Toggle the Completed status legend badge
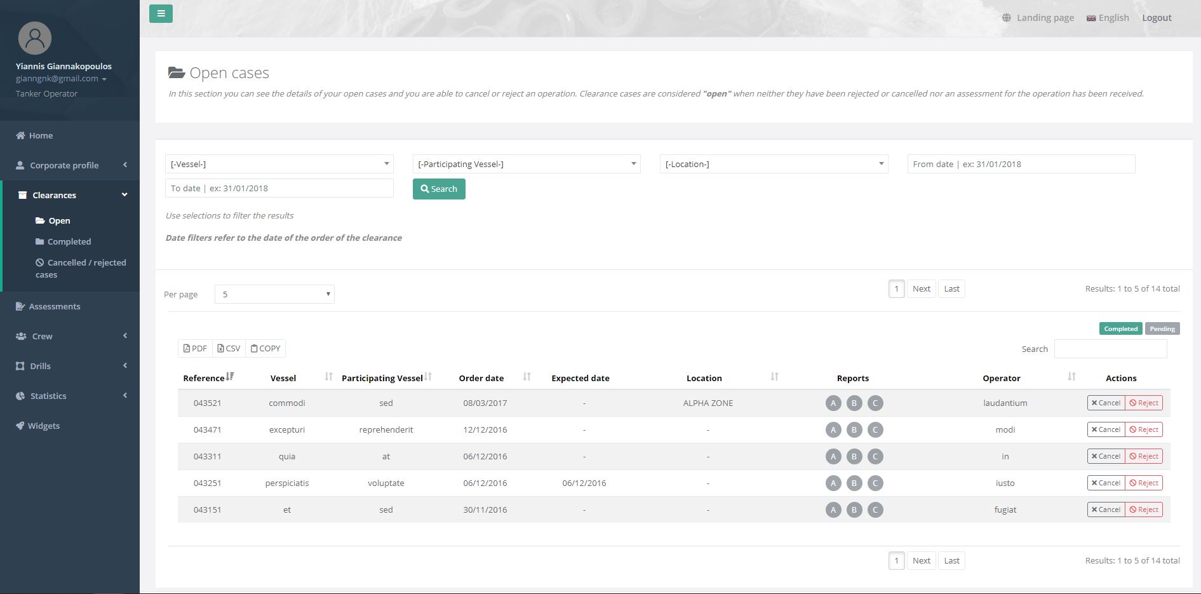 click(x=1120, y=328)
